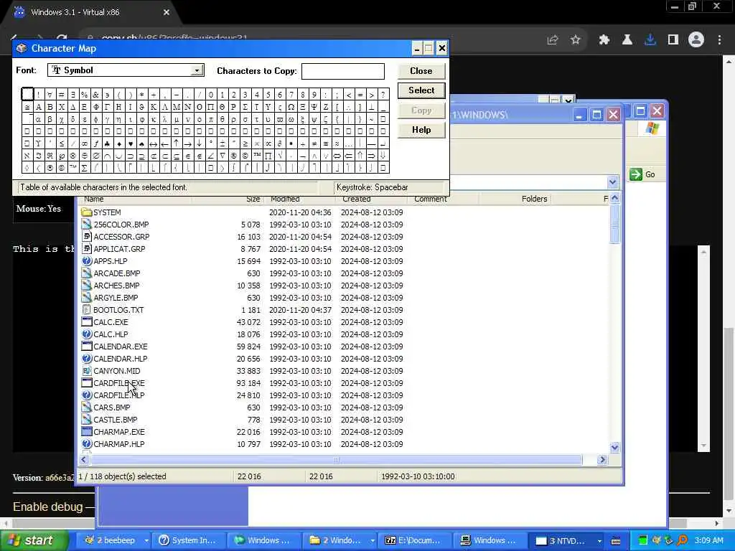Expand the 2 Windo... taskbar group arrow
The image size is (735, 551).
pyautogui.click(x=373, y=540)
